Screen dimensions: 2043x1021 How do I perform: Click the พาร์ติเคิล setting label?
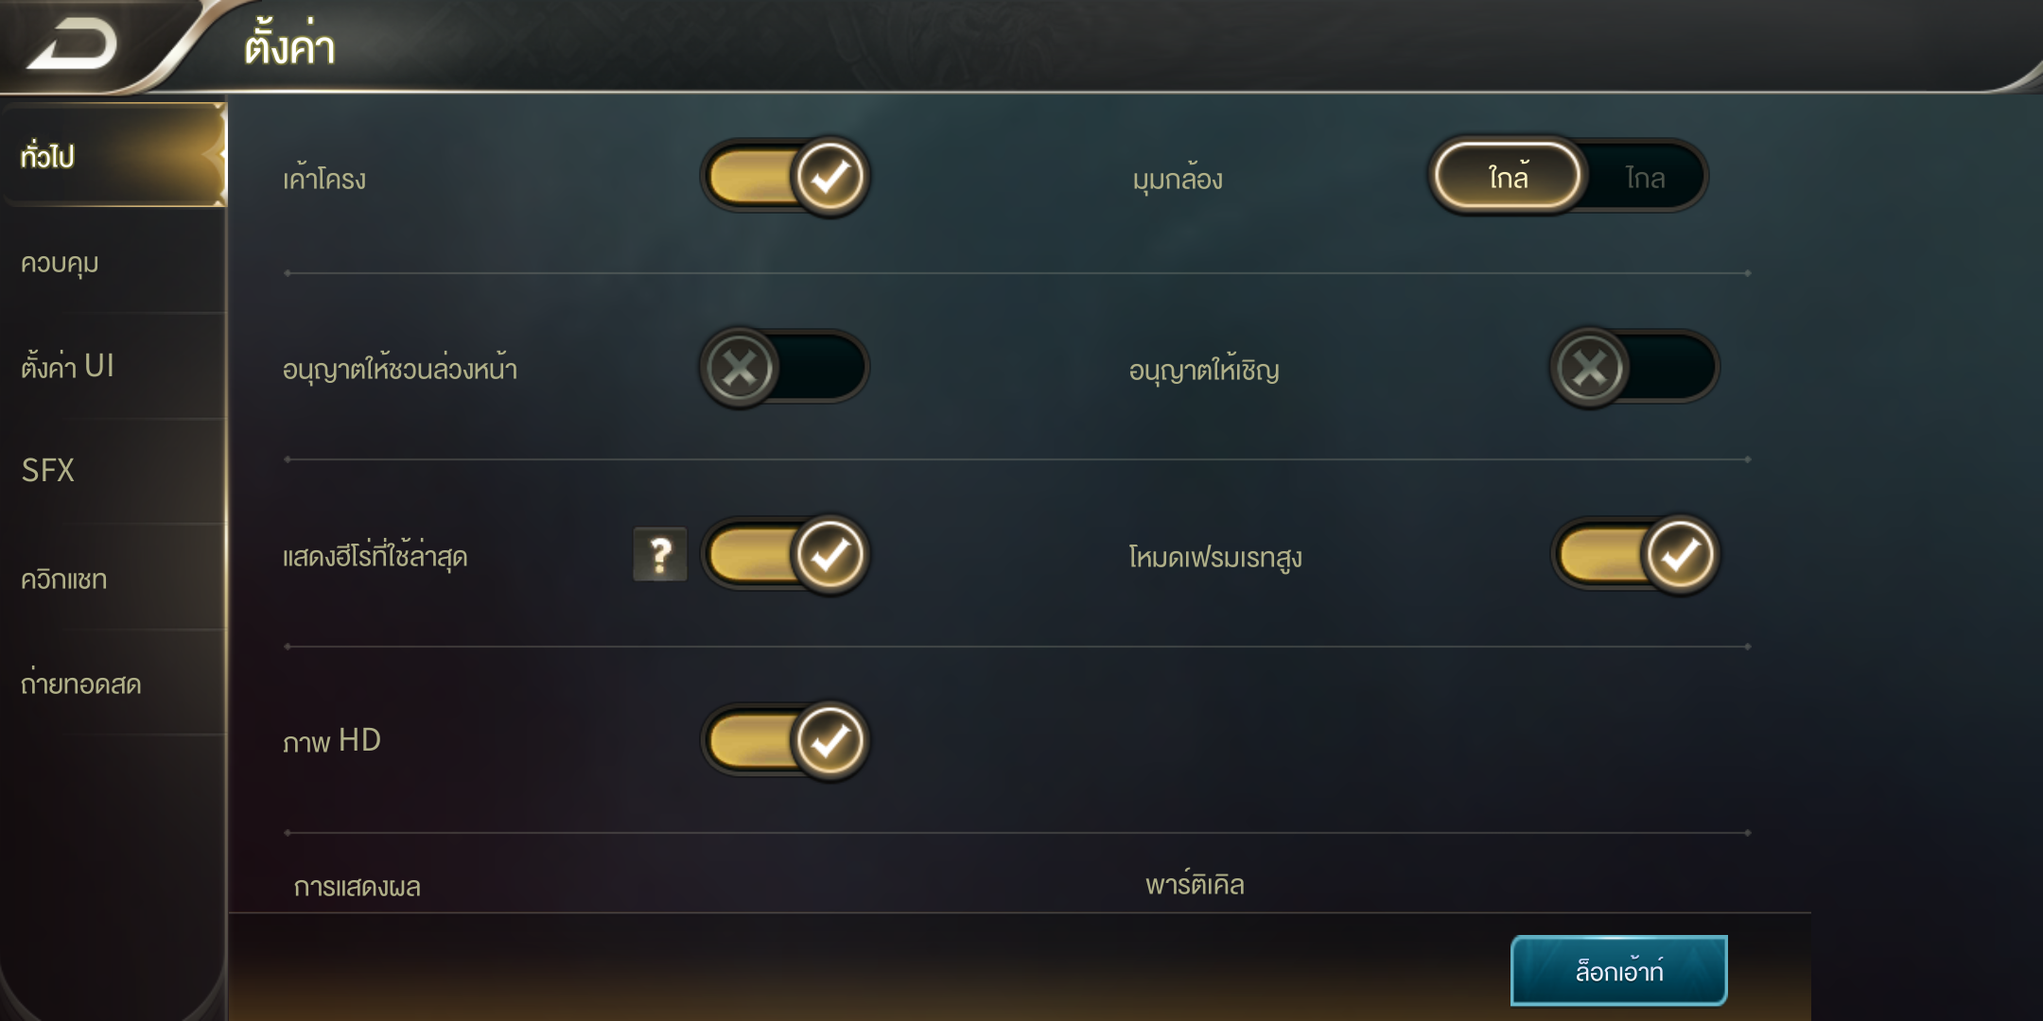[1195, 883]
